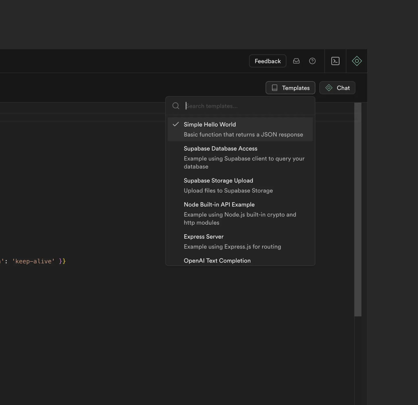Screen dimensions: 418x405
Task: Choose the Supabase Database Access template
Action: 240,157
